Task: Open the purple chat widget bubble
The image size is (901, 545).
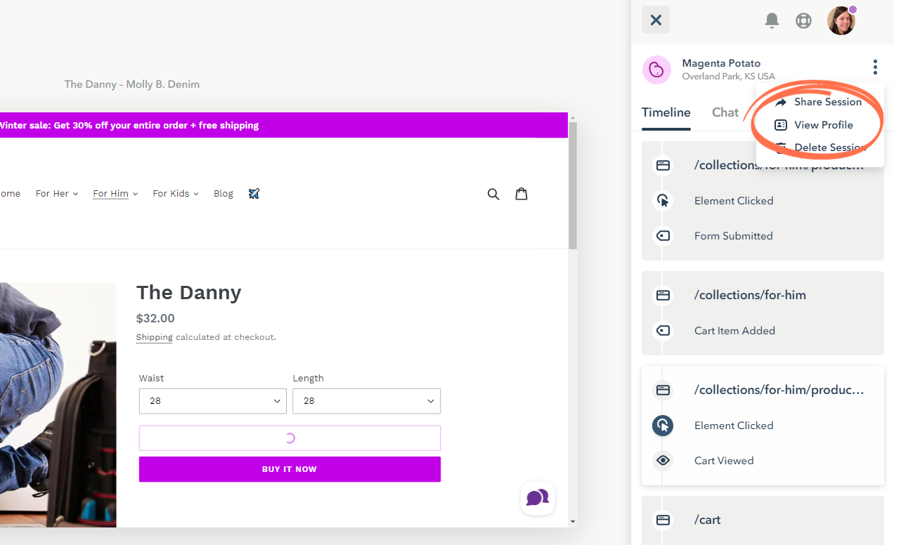Action: pyautogui.click(x=538, y=498)
